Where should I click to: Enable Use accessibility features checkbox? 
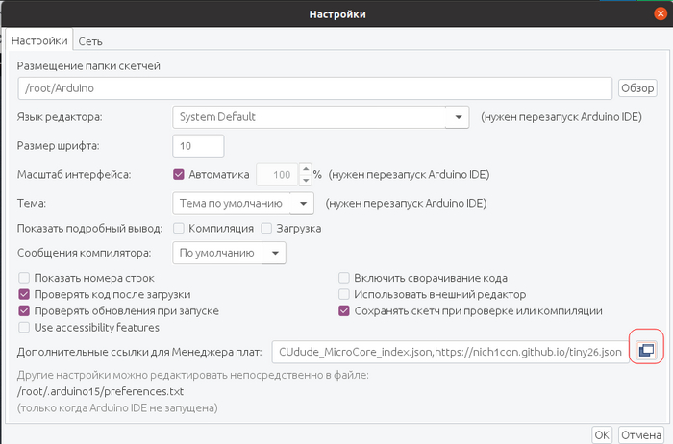tap(25, 328)
